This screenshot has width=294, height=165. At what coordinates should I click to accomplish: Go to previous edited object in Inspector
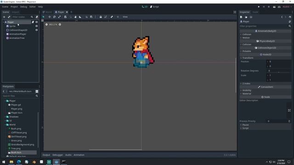(282, 17)
